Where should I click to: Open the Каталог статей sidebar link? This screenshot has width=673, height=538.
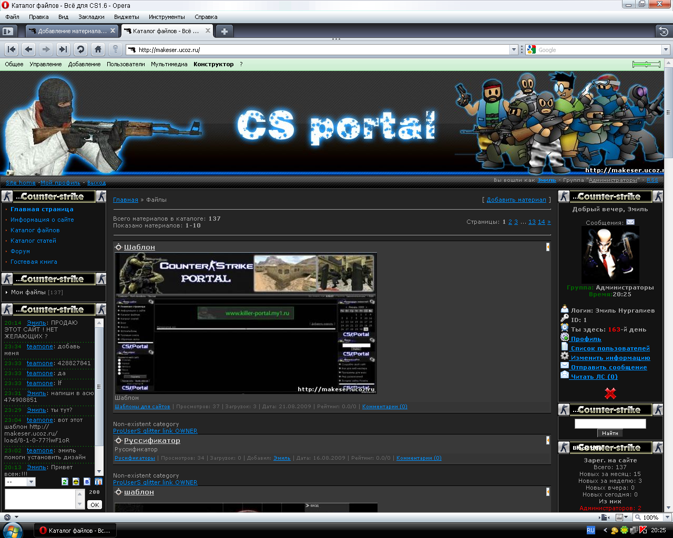coord(33,241)
